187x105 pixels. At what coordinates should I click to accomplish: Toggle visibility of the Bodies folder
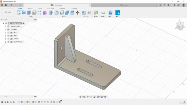point(8,36)
